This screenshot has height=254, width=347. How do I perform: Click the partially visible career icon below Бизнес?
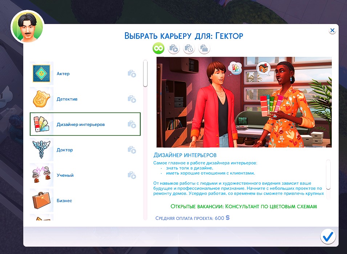(41, 217)
